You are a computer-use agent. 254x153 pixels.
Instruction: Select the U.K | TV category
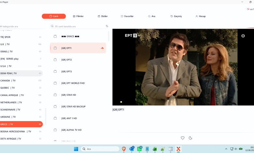(21, 44)
